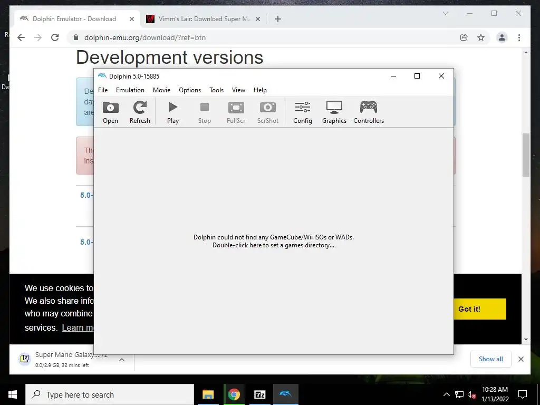Open Chrome profile icon
Viewport: 540px width, 405px height.
[x=502, y=37]
